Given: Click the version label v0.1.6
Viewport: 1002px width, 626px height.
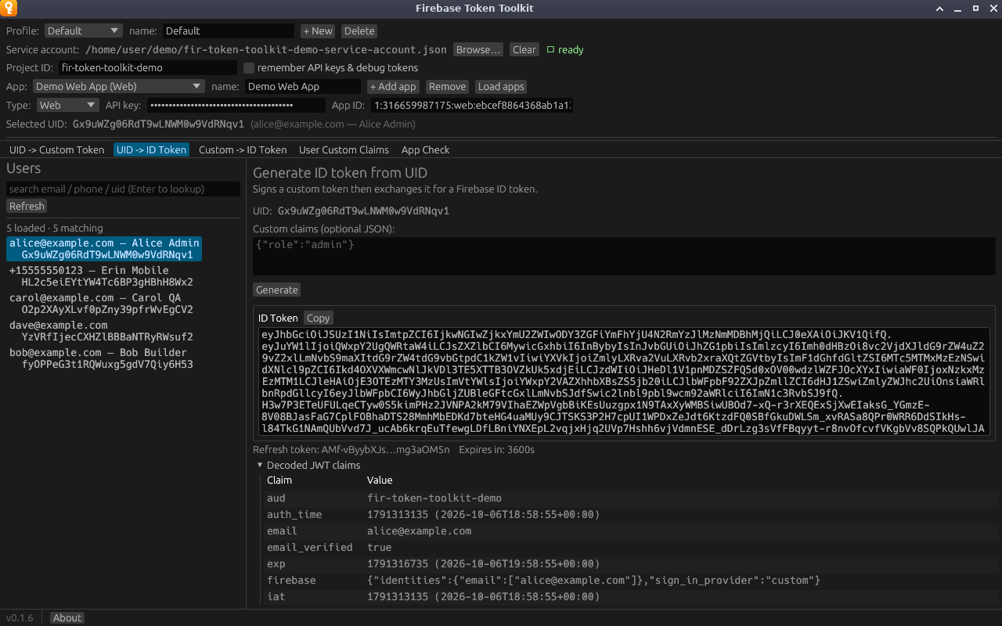Looking at the screenshot, I should (x=20, y=618).
